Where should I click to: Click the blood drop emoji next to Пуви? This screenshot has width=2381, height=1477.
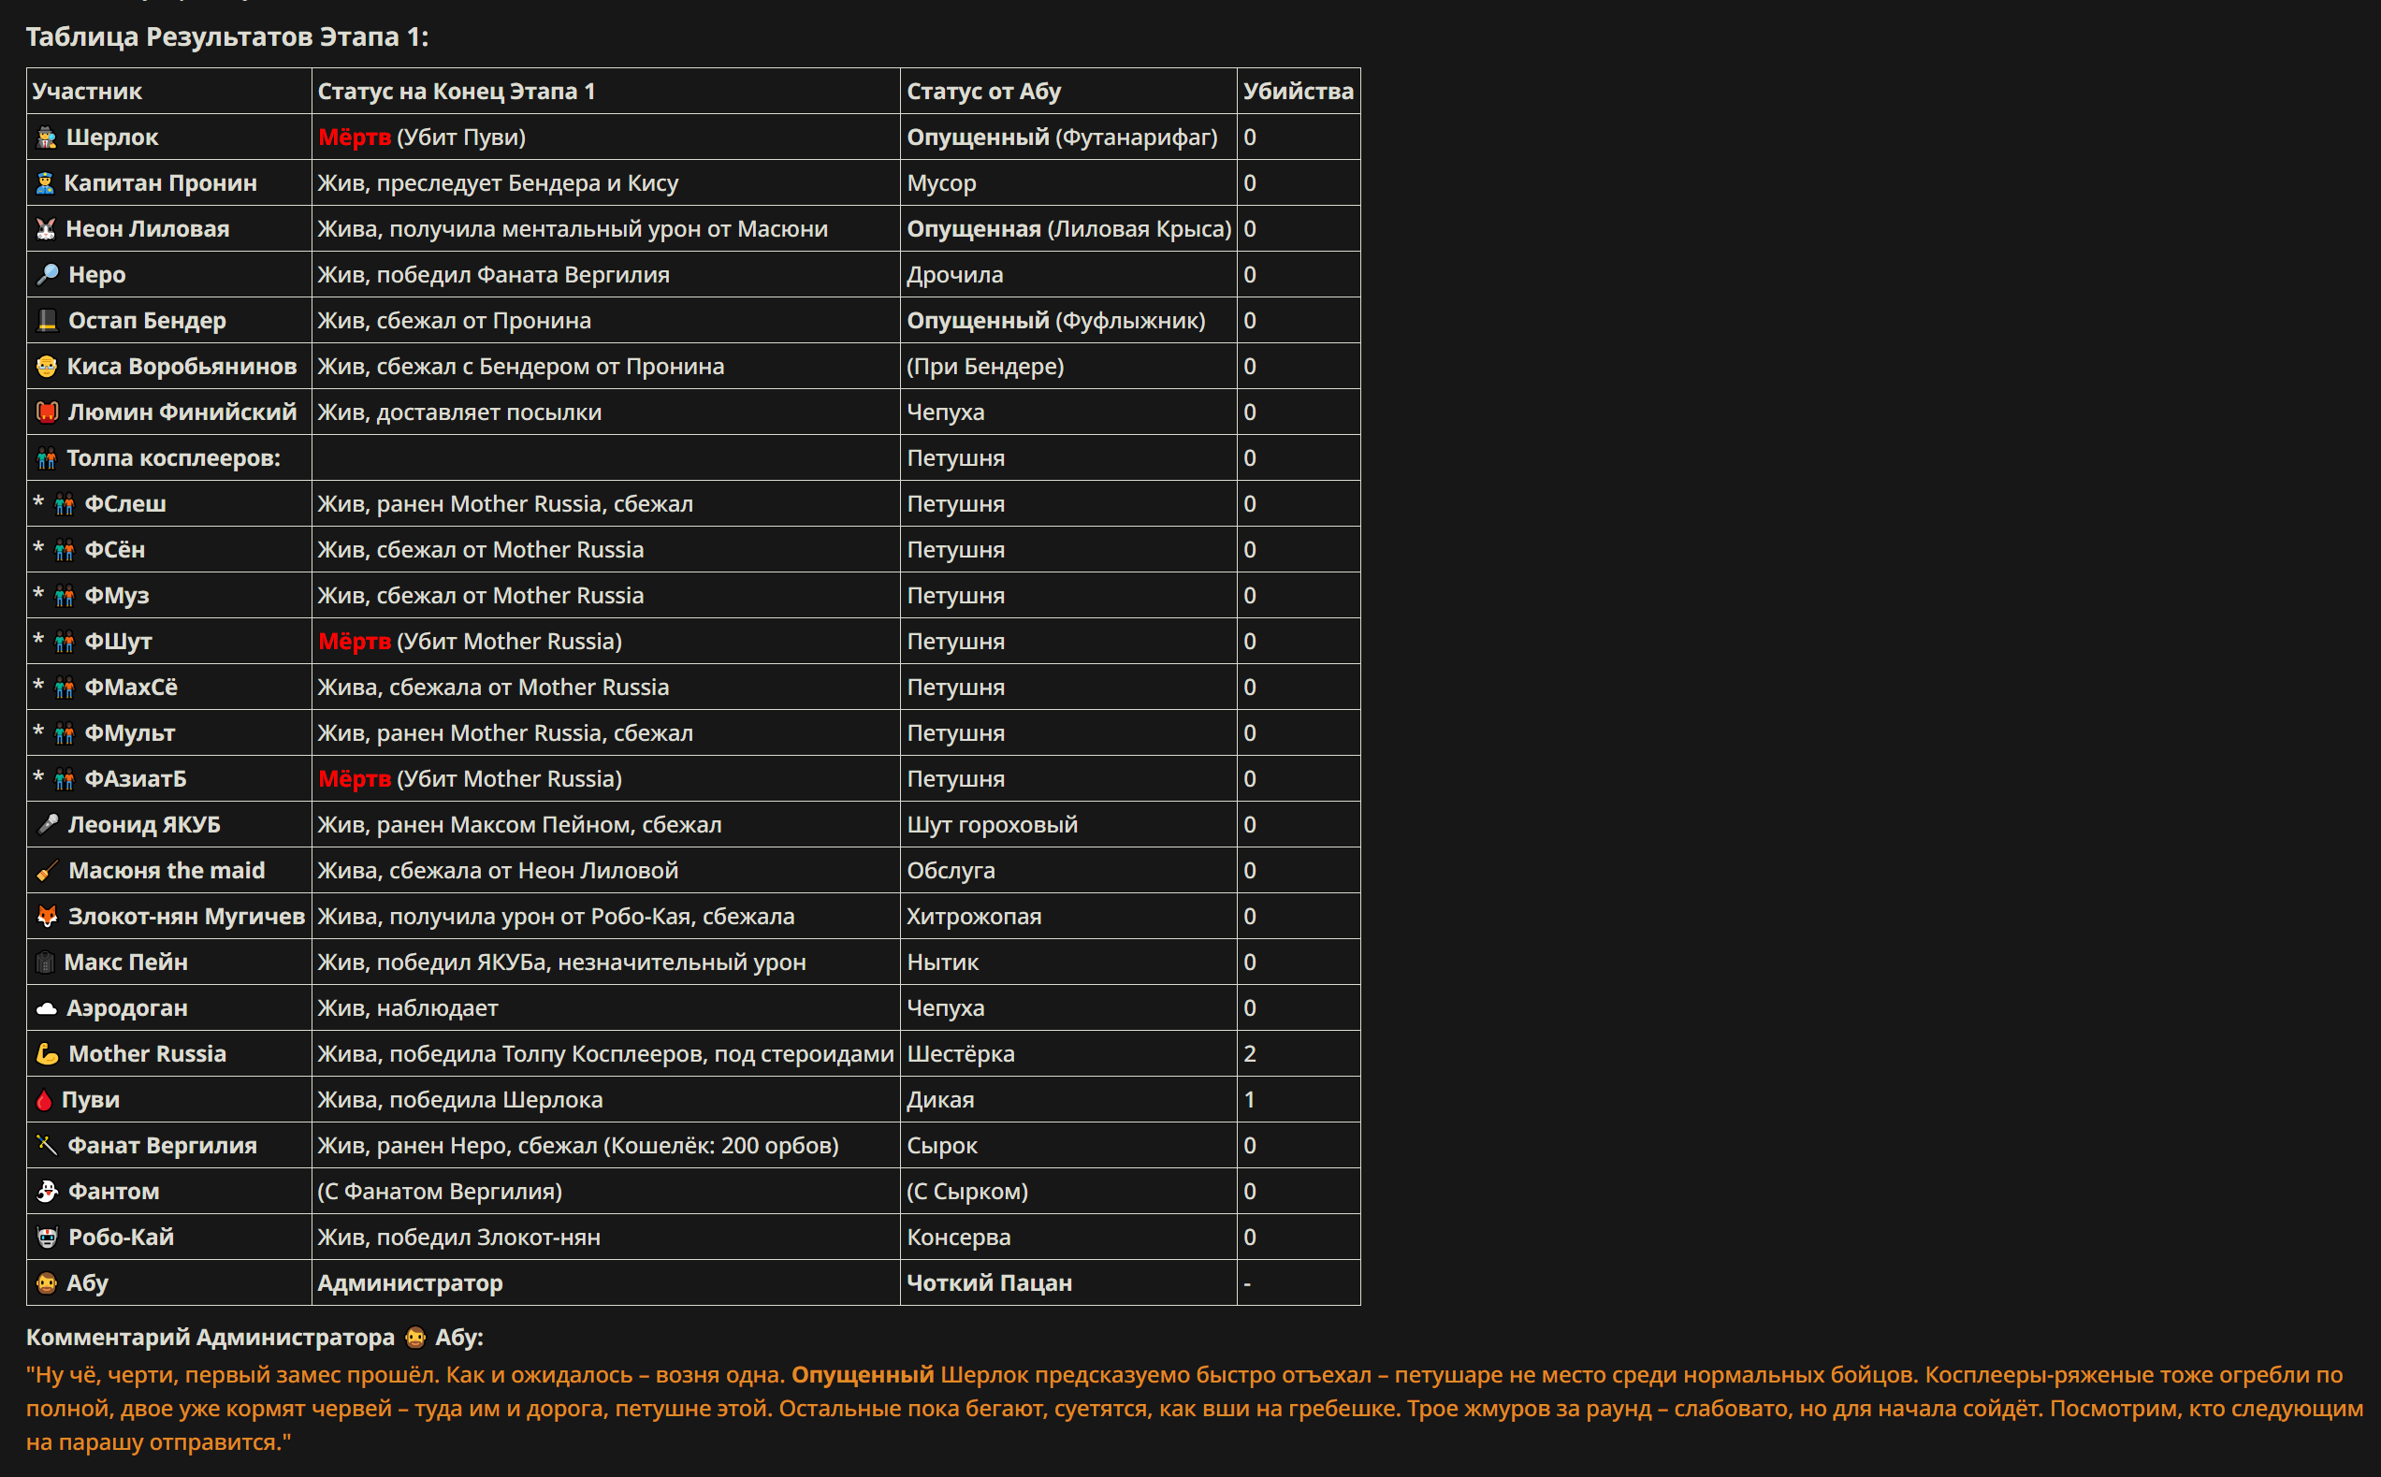click(x=44, y=1101)
